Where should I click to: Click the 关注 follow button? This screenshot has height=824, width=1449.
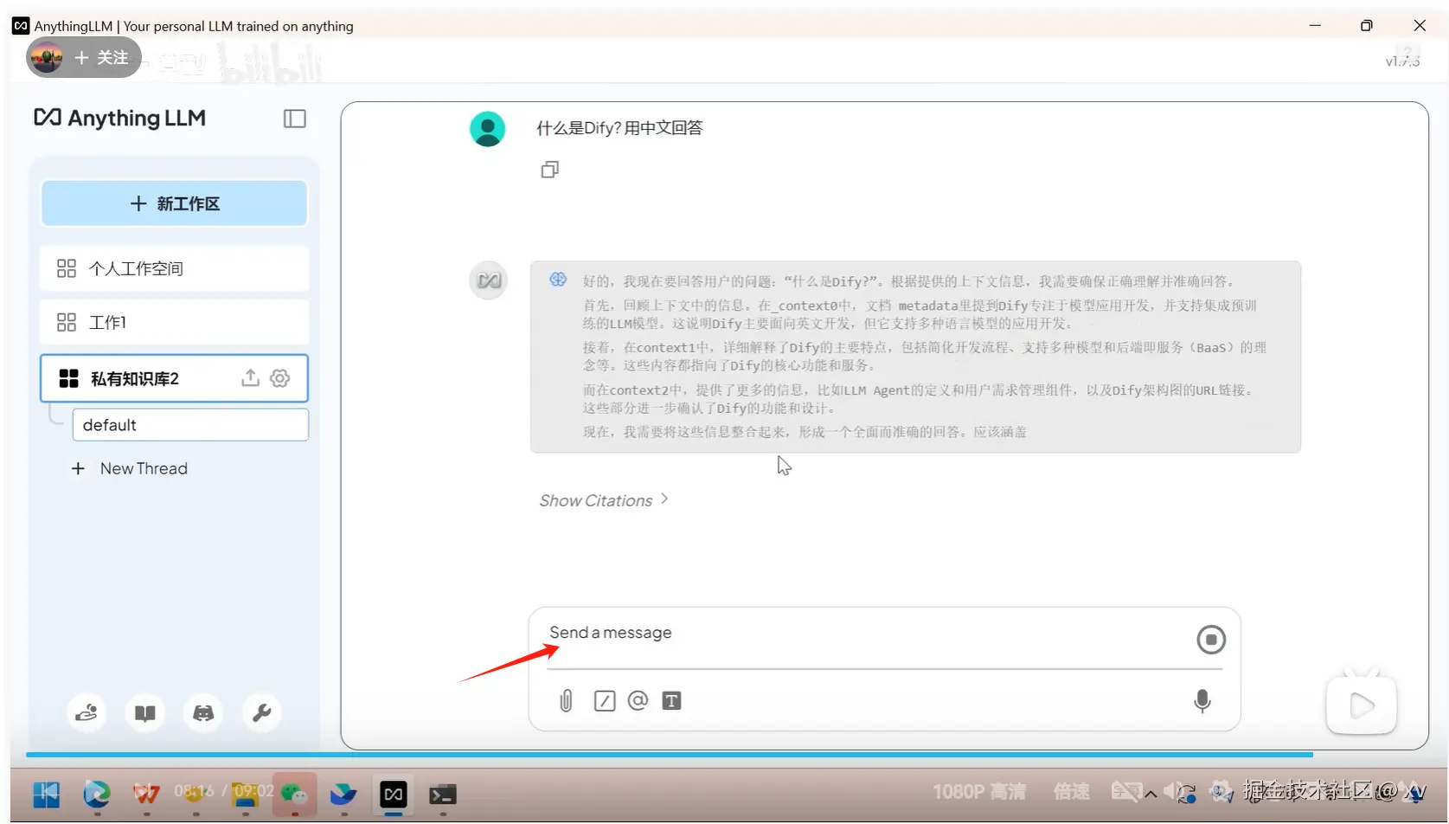point(102,58)
